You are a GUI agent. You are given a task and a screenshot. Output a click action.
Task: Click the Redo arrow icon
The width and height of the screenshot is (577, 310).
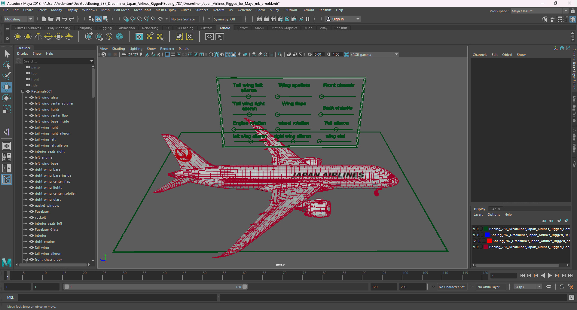click(x=72, y=19)
